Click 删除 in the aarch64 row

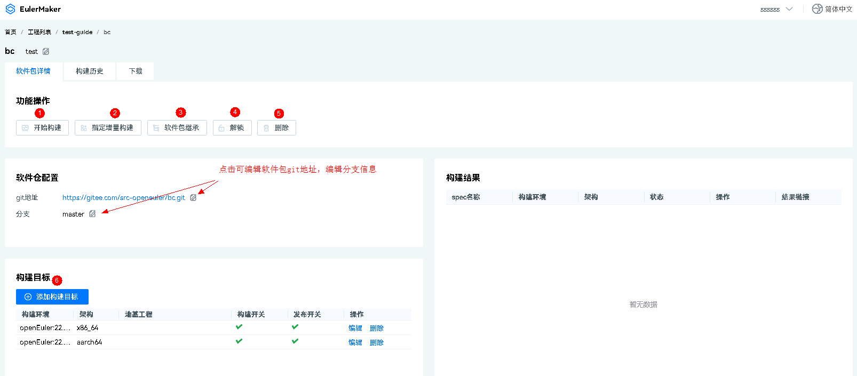(377, 342)
